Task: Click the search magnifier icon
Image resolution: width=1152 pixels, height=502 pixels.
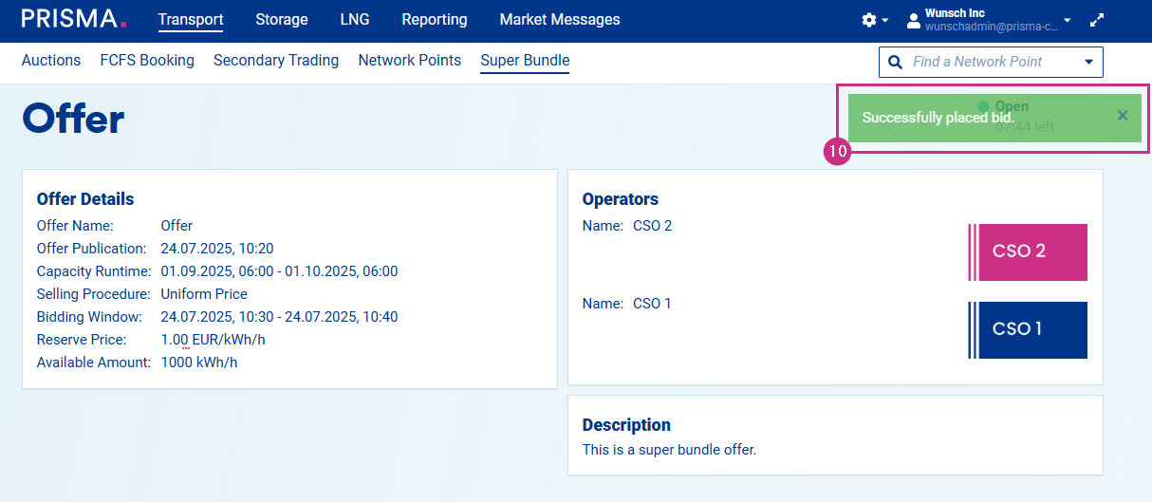Action: (895, 62)
